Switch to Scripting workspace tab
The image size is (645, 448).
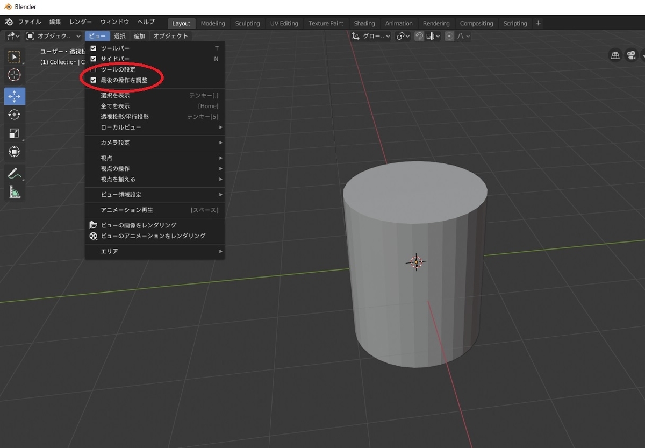click(515, 23)
